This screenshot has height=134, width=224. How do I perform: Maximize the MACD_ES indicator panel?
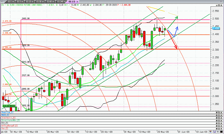pyautogui.click(x=219, y=115)
